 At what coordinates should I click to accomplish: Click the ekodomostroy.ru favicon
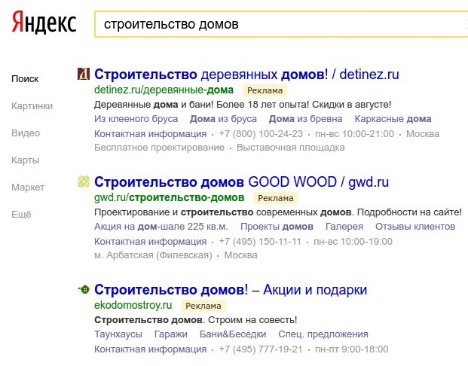click(x=84, y=289)
